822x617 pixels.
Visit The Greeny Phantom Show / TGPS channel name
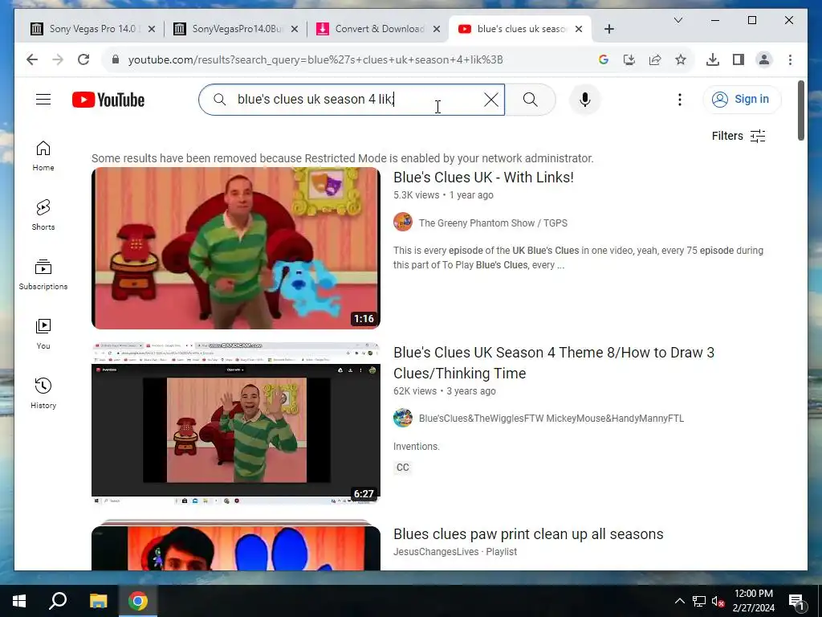point(493,223)
